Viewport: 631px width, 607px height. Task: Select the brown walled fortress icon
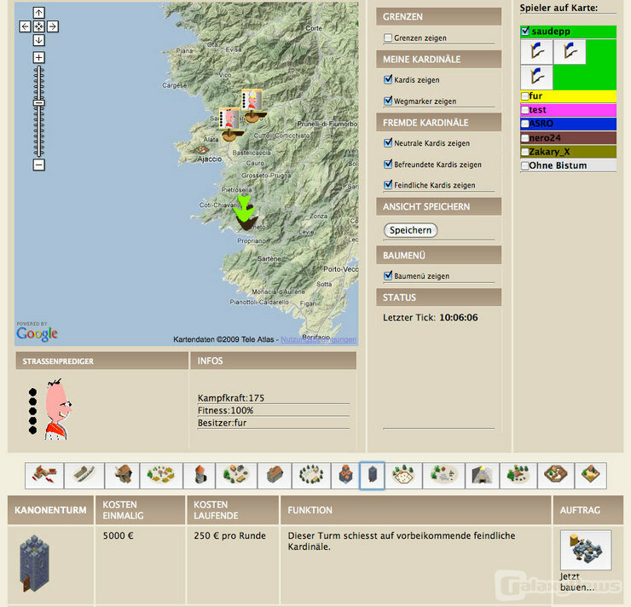[556, 476]
